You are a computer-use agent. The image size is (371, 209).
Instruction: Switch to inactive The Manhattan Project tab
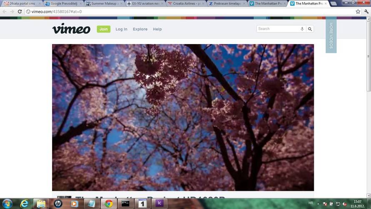coord(267,4)
